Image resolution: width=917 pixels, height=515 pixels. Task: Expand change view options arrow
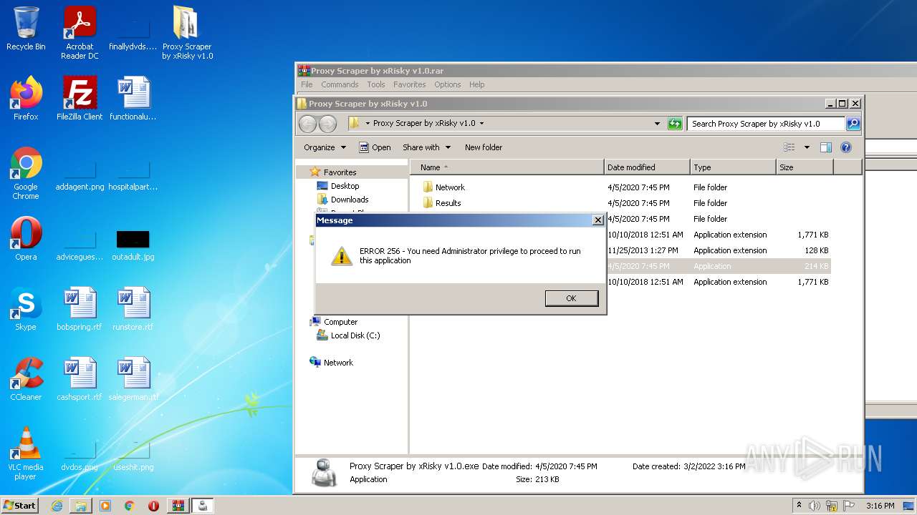click(x=807, y=147)
